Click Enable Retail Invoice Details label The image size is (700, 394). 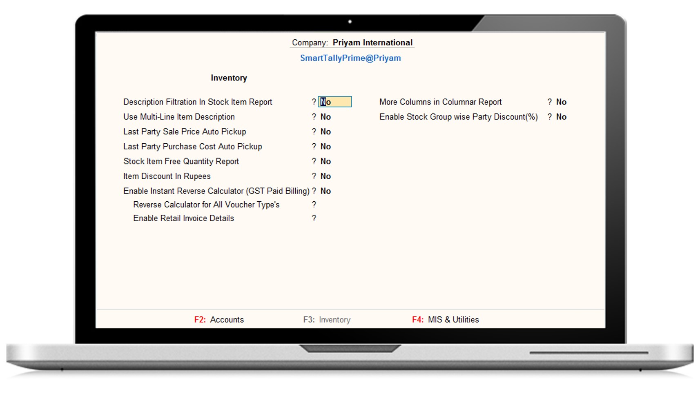click(x=183, y=218)
